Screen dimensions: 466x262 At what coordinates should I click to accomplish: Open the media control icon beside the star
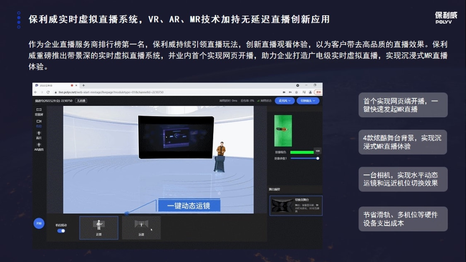point(304,92)
